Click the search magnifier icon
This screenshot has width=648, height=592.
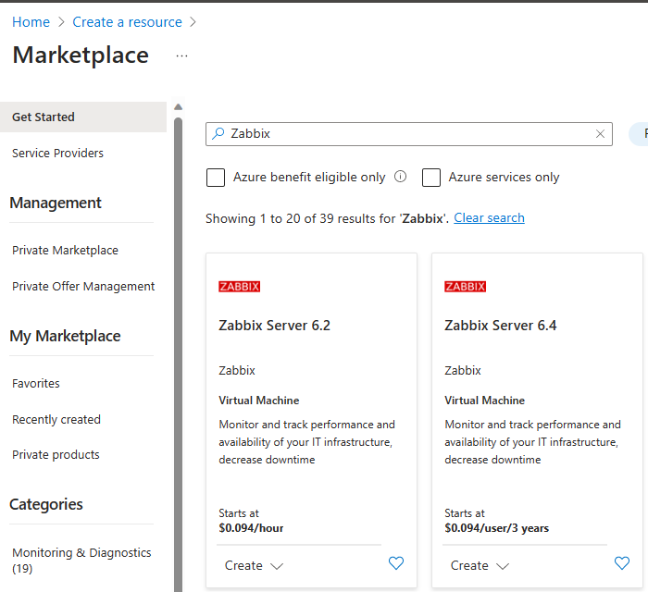(218, 133)
